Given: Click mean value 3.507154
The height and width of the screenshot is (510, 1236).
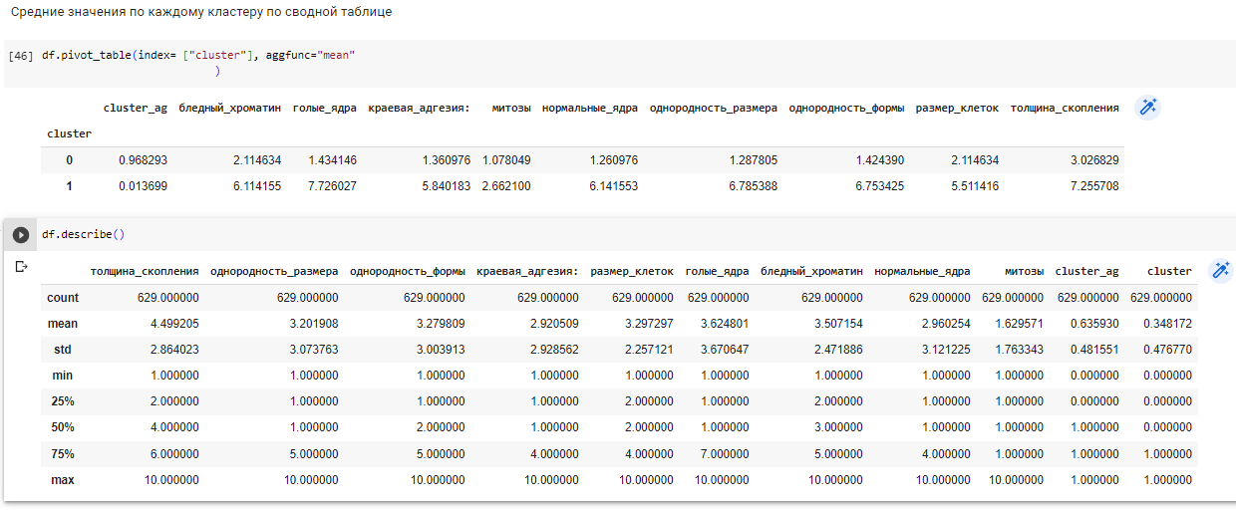Looking at the screenshot, I should pyautogui.click(x=838, y=324).
